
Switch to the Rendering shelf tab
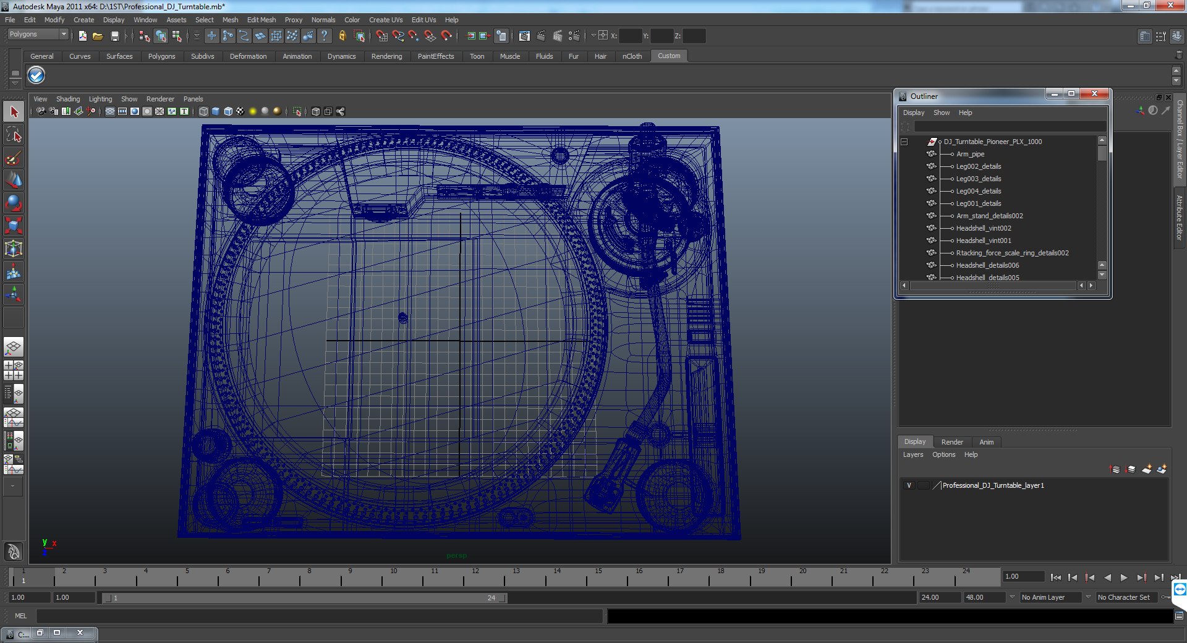[x=386, y=56]
